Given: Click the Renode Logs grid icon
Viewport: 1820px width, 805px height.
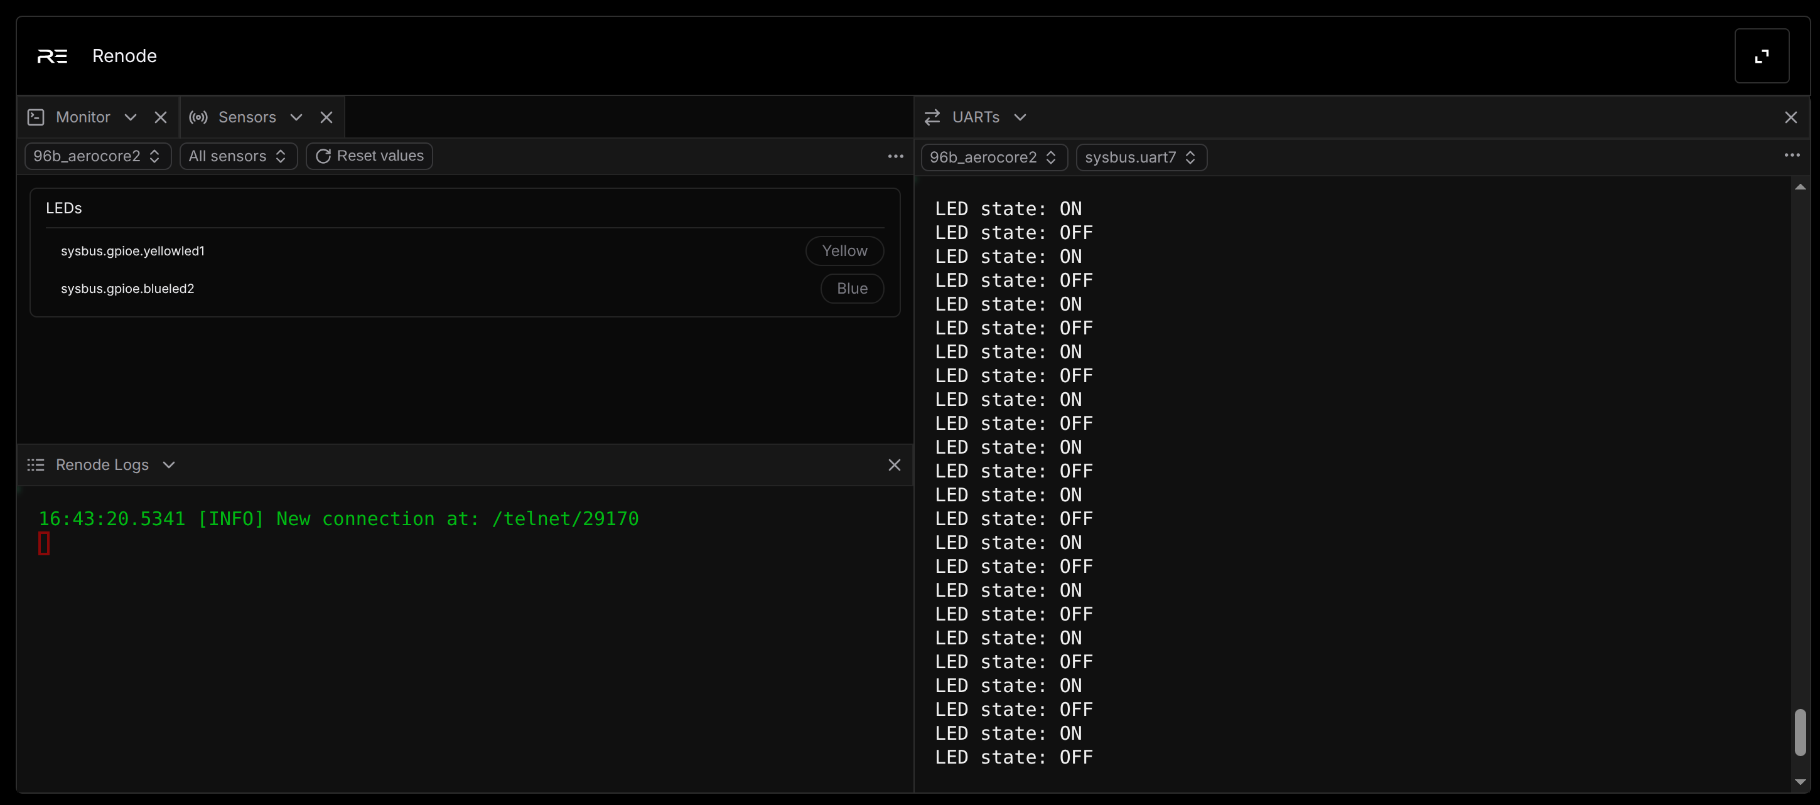Looking at the screenshot, I should (35, 465).
